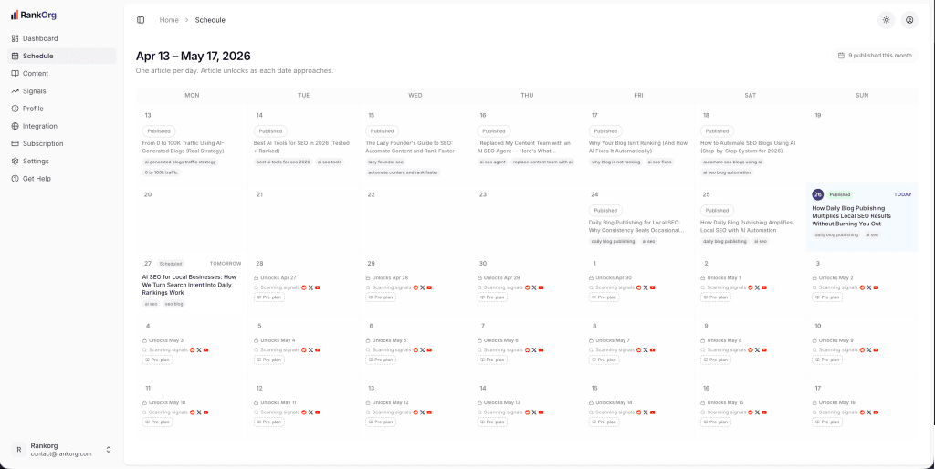Click the RankOrg logo

33,15
